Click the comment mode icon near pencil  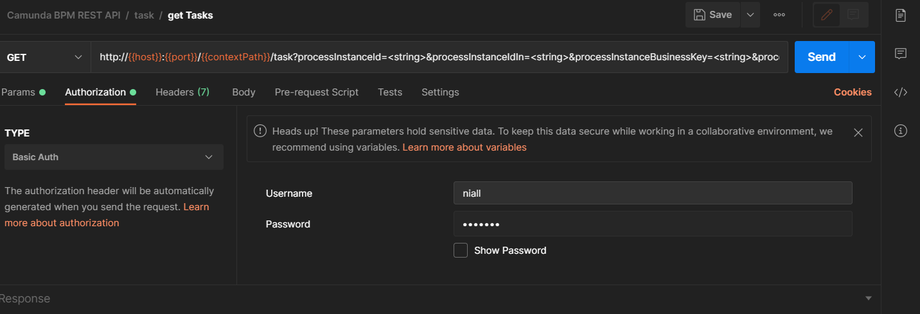(853, 15)
